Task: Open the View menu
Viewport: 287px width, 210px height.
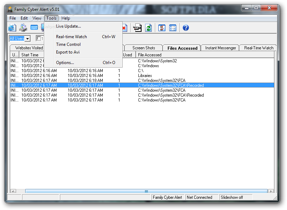Action: click(x=37, y=18)
